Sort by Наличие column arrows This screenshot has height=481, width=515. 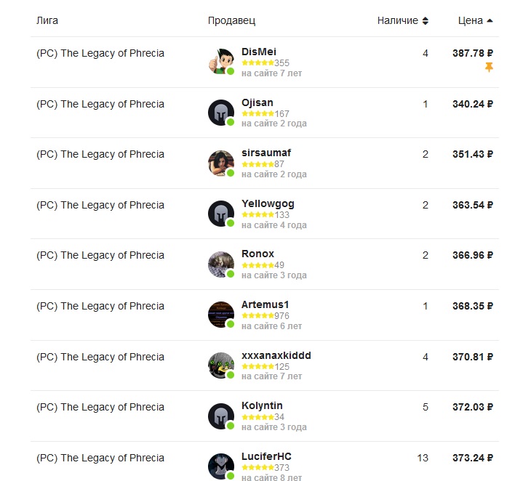pyautogui.click(x=426, y=20)
